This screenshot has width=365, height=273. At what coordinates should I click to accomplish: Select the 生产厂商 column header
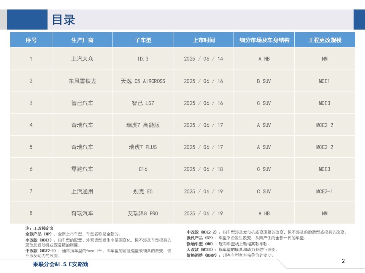point(82,40)
